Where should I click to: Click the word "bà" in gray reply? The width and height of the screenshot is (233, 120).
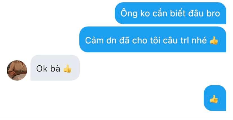pyautogui.click(x=55, y=68)
